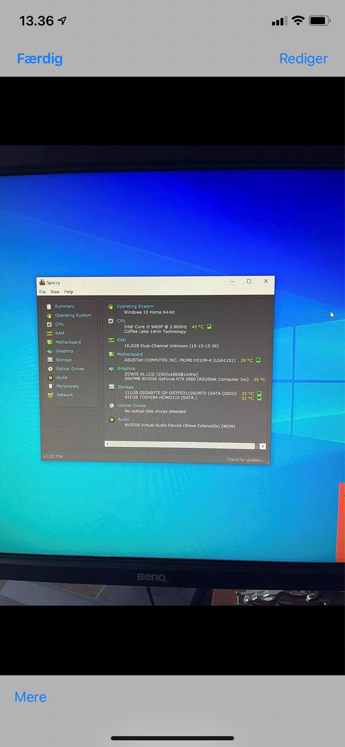Click the horizontal scrollbar right arrow

point(262,446)
